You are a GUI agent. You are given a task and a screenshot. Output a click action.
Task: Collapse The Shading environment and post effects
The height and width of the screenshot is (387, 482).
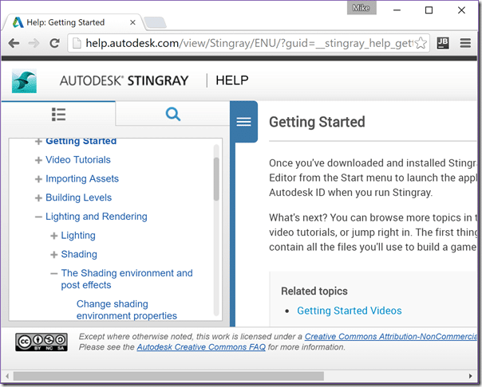(x=53, y=274)
